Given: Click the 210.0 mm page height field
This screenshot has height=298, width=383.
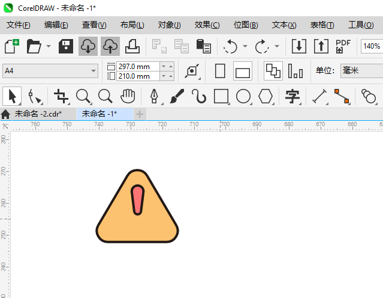Looking at the screenshot, I should 138,76.
